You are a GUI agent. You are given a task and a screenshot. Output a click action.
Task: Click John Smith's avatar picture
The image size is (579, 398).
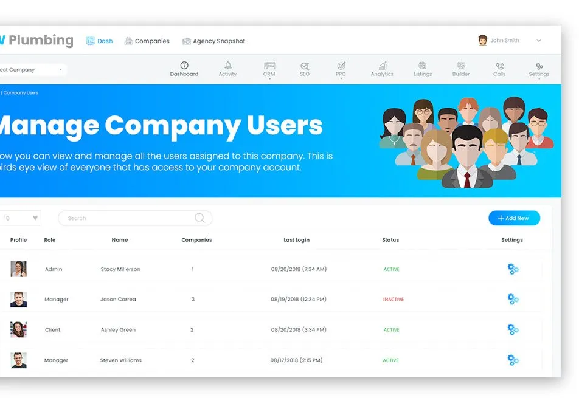click(483, 40)
